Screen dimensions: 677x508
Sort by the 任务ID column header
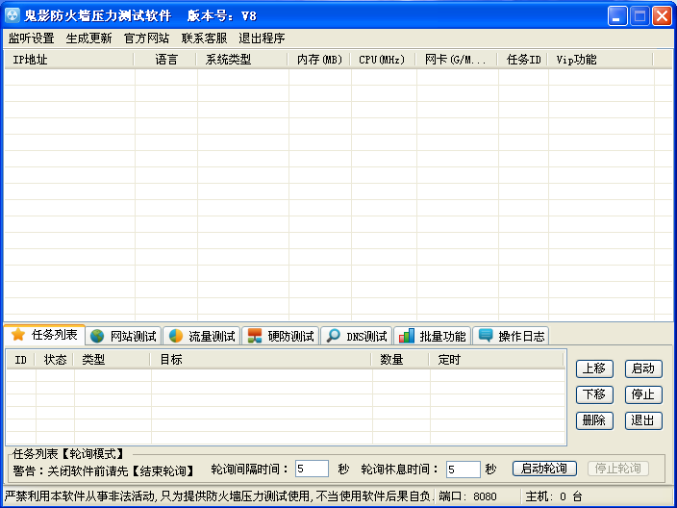coord(523,60)
